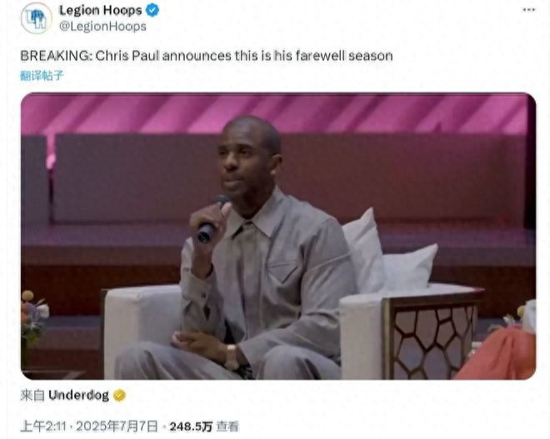Click the white pillow in the video
Screen dimensions: 550x439
(x=364, y=251)
